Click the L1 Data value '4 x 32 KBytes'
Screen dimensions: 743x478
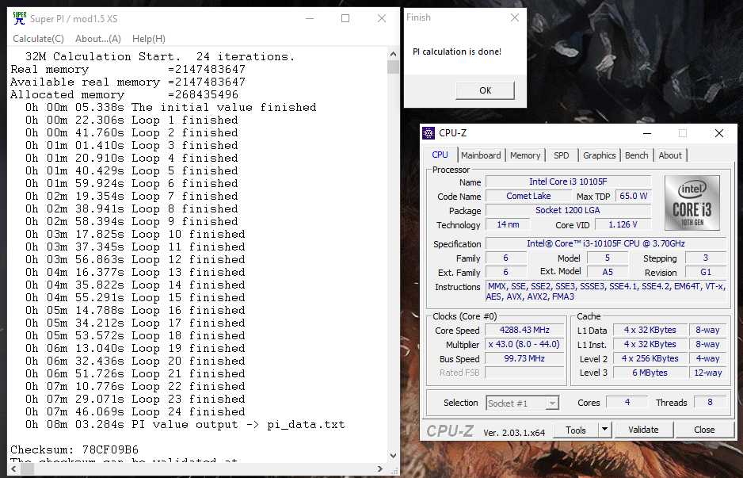tap(650, 330)
